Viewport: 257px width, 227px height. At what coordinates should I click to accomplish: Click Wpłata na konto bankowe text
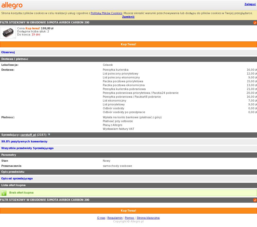tap(132, 117)
